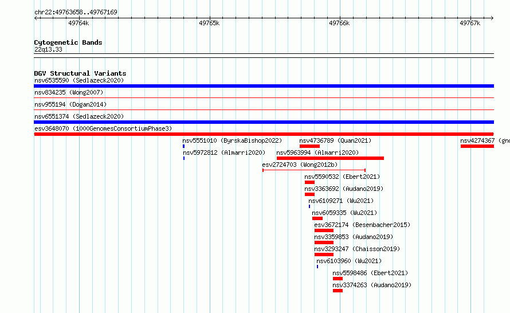Image resolution: width=510 pixels, height=313 pixels.
Task: Click the Cytogenetic Bands track title
Action: tap(68, 42)
